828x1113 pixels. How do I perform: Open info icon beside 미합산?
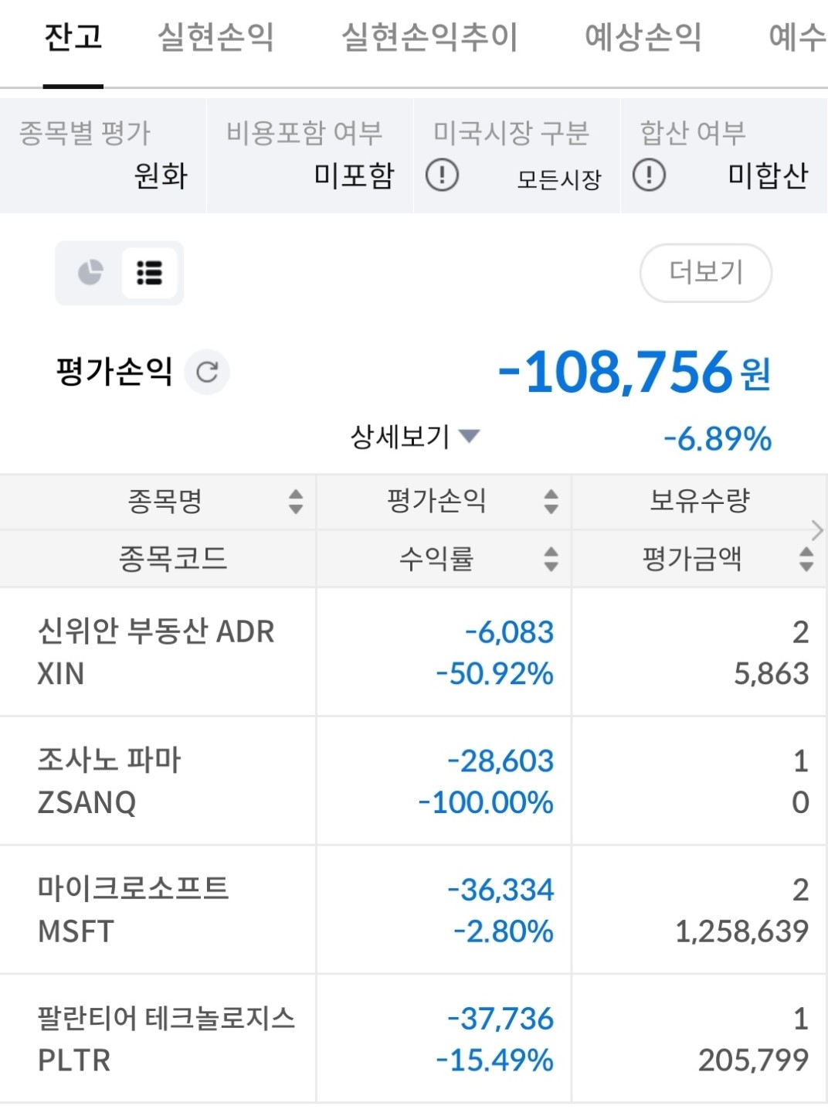[x=649, y=175]
